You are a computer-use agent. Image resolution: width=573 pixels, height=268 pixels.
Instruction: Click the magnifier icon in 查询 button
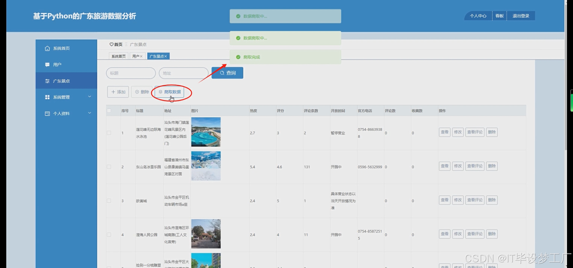[222, 73]
